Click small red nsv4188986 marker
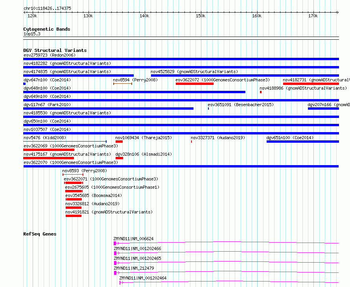The height and width of the screenshot is (287, 350). 261,92
